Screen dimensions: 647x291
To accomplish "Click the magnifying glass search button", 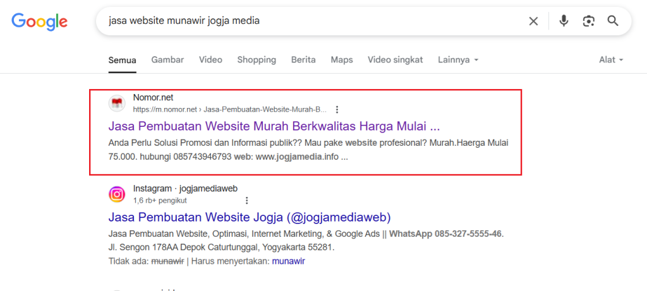I will tap(612, 21).
